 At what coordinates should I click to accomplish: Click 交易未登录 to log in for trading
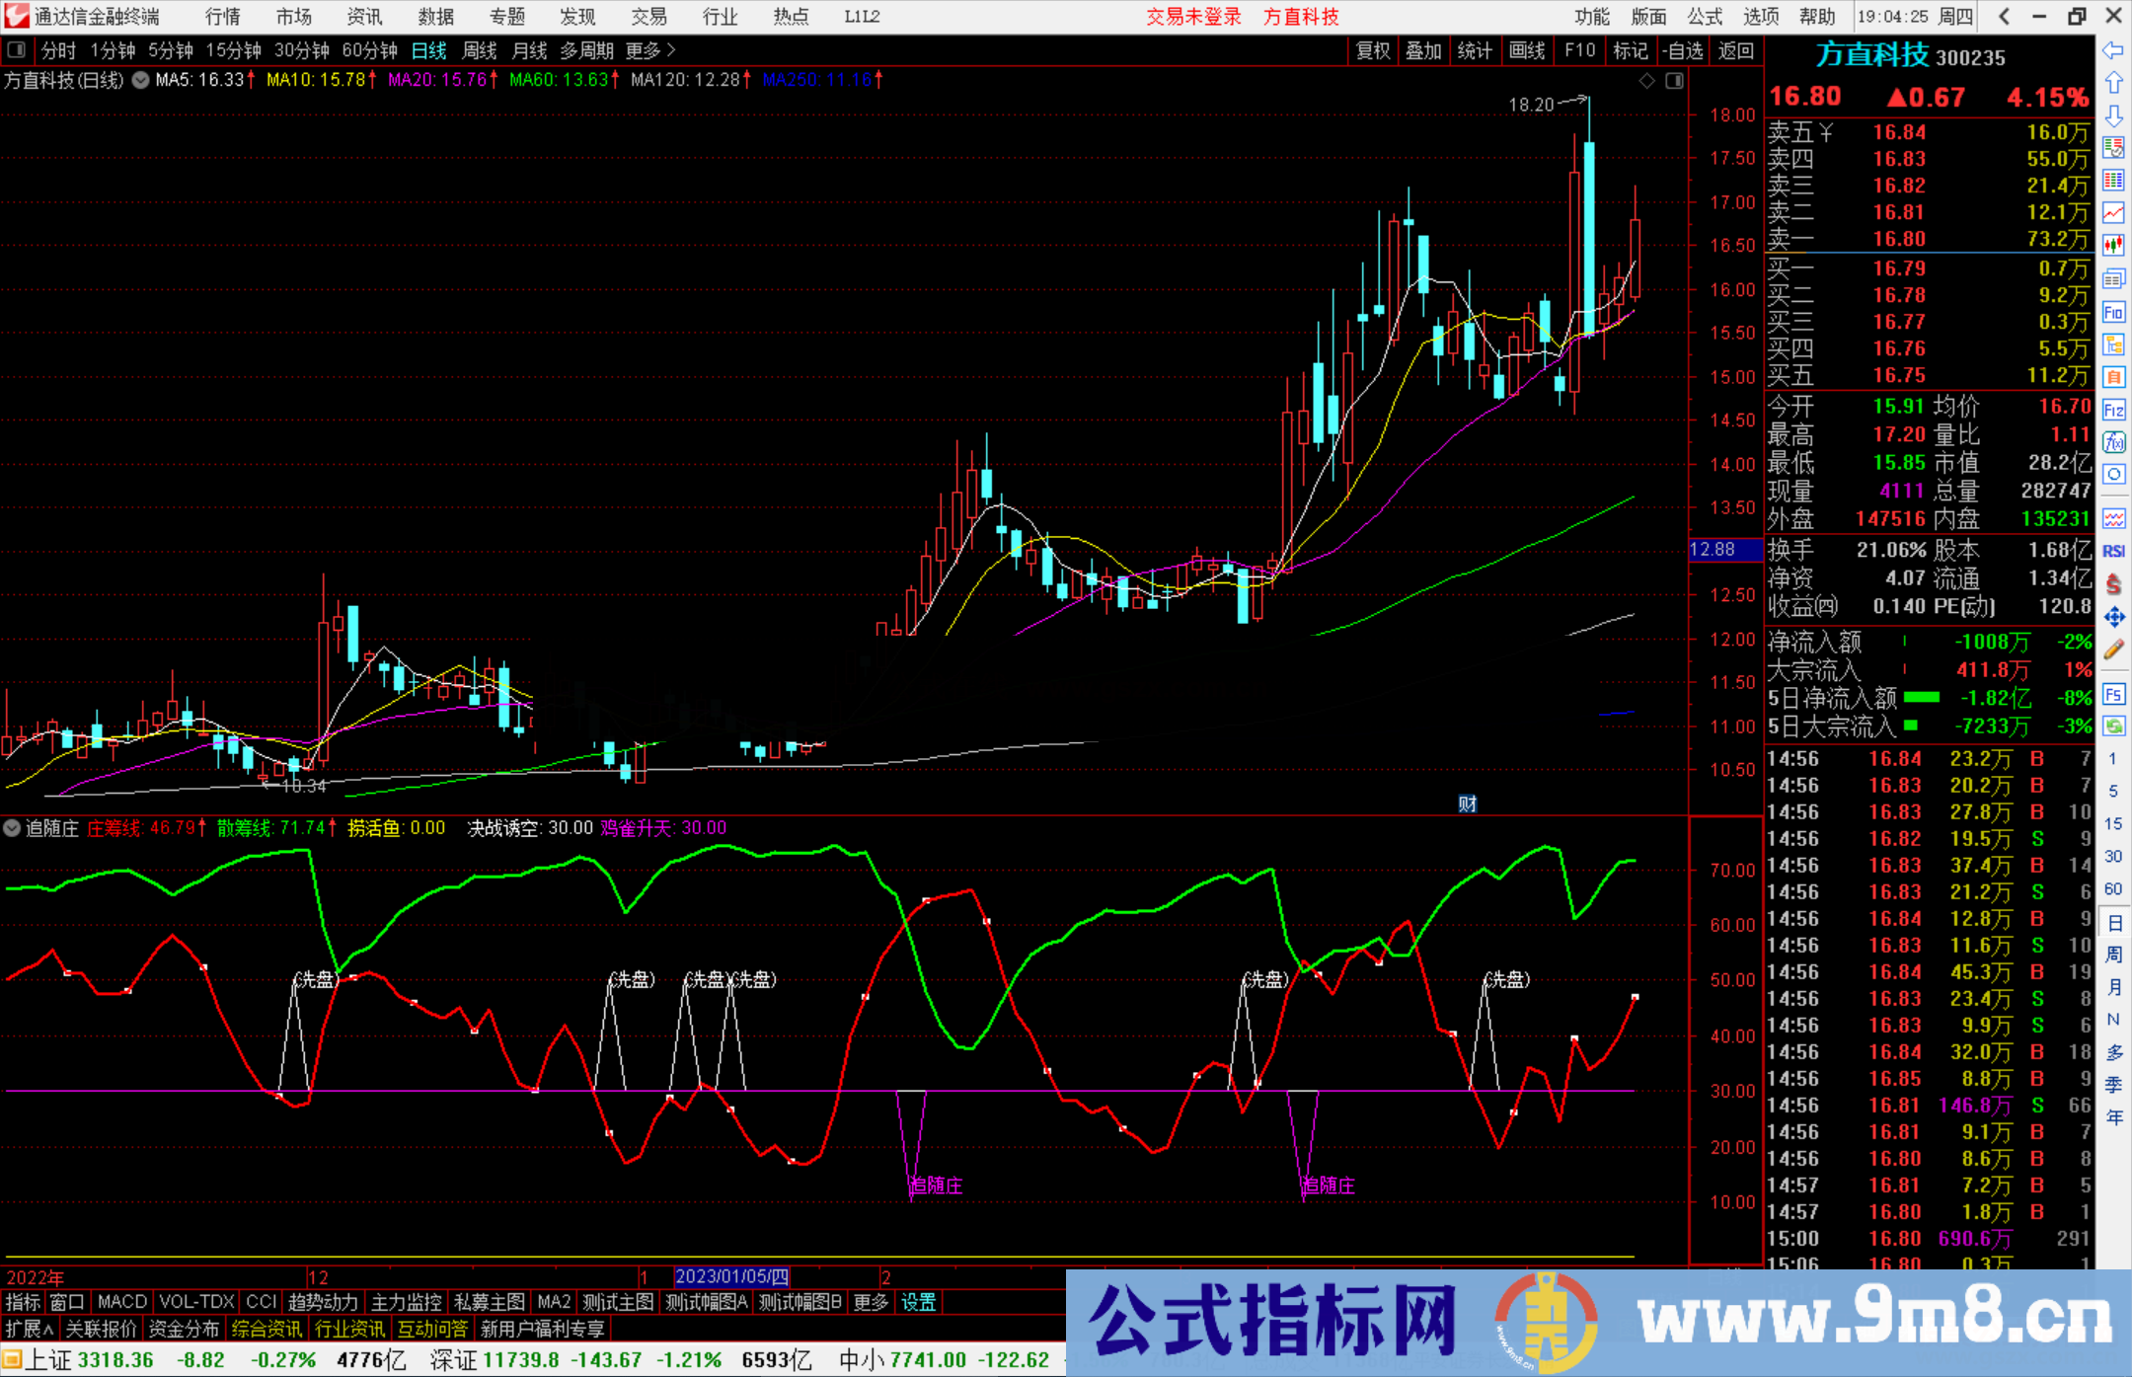point(1194,16)
